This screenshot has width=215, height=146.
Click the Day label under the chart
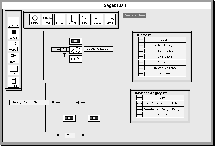[70, 135]
